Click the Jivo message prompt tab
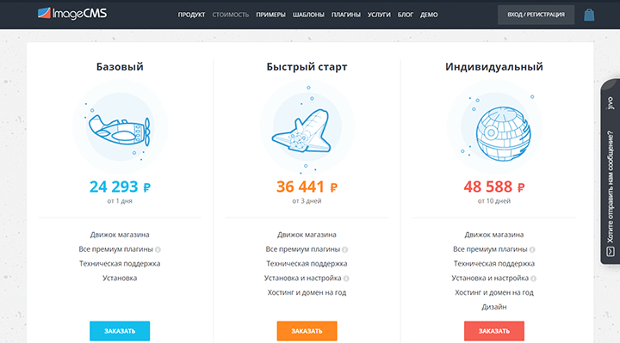 (x=611, y=172)
